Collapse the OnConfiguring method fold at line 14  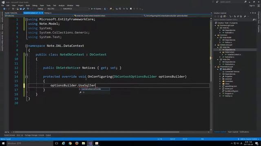click(27, 77)
